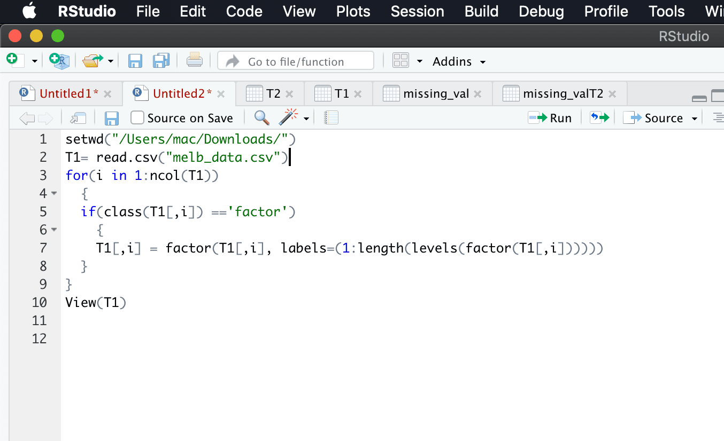This screenshot has width=724, height=441.
Task: Open the Debug menu
Action: [542, 11]
